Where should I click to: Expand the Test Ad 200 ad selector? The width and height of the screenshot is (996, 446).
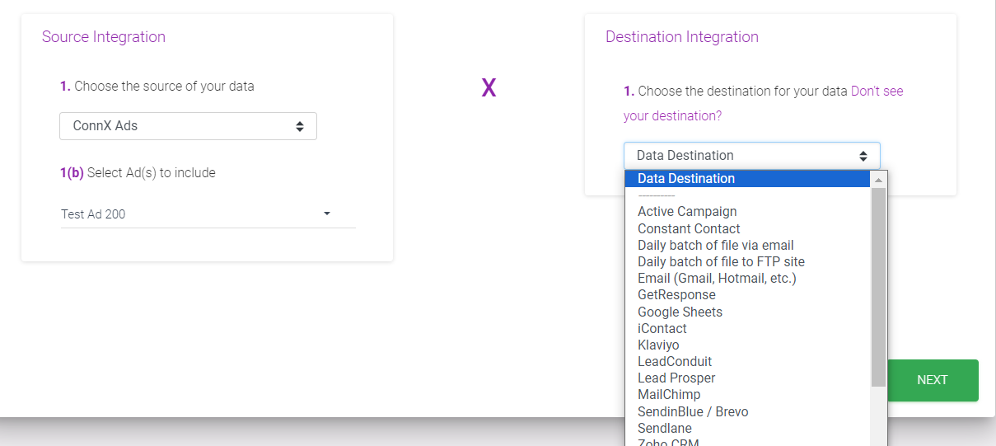click(208, 214)
